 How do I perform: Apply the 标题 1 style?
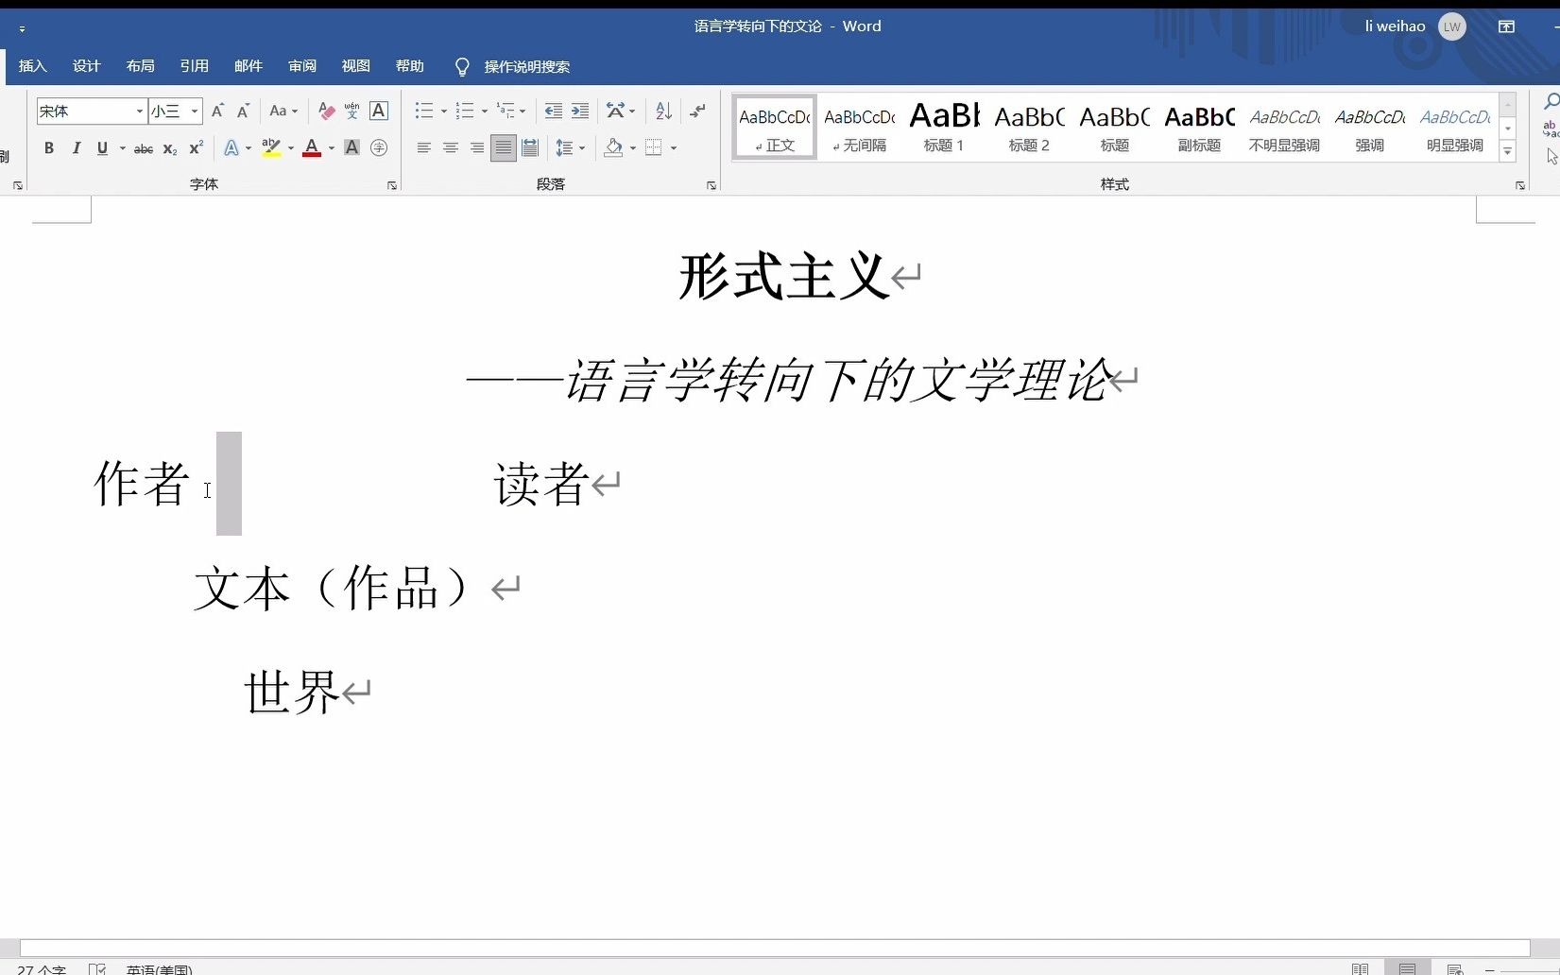(x=944, y=128)
